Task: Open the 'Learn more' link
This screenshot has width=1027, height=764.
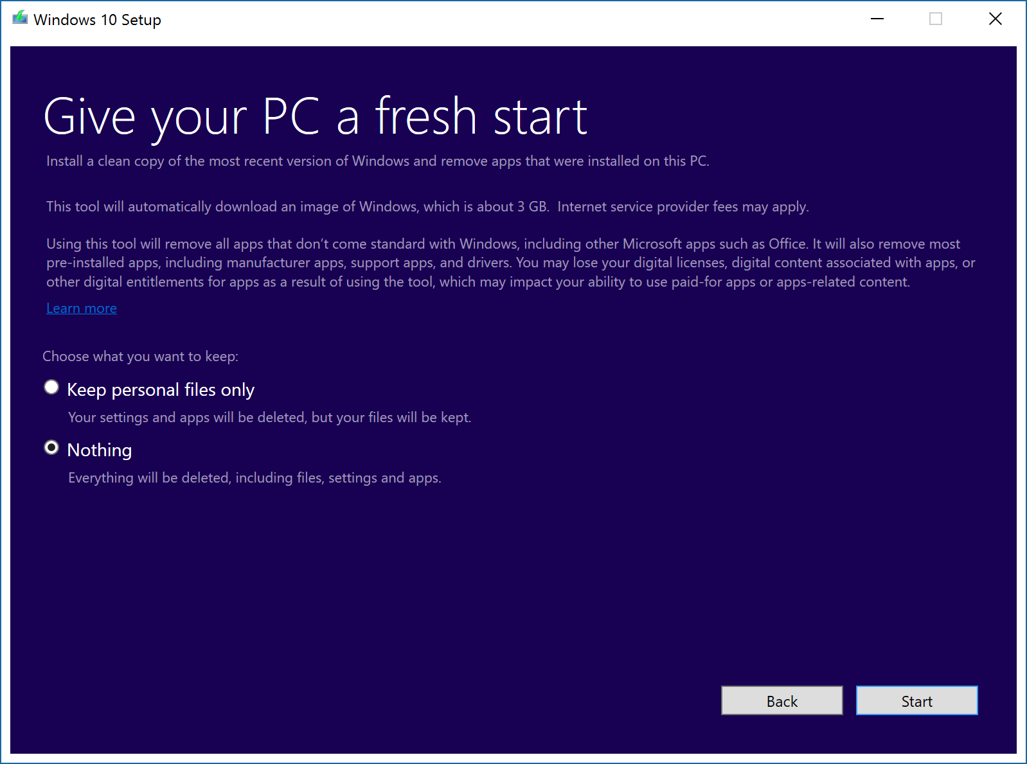Action: pos(82,308)
